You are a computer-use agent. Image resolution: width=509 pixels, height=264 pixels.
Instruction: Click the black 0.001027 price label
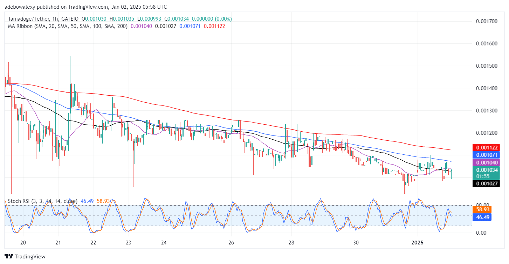[x=486, y=183]
